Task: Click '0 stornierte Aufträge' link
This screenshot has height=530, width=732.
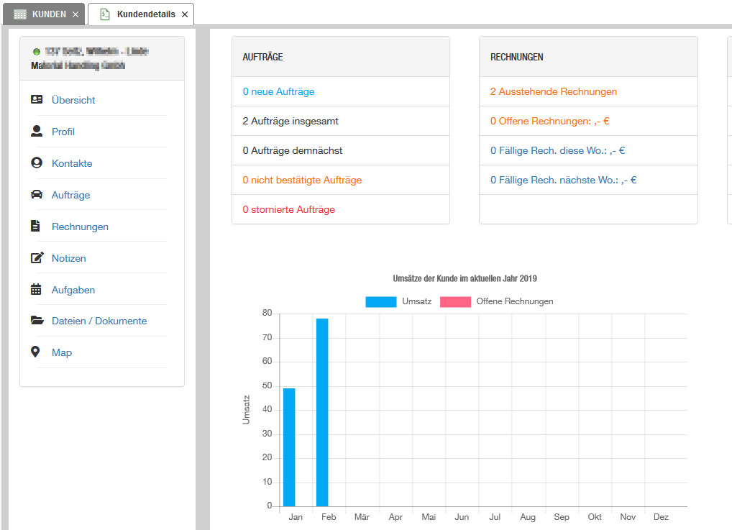Action: [x=288, y=210]
